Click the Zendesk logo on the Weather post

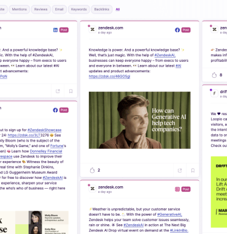point(93,189)
